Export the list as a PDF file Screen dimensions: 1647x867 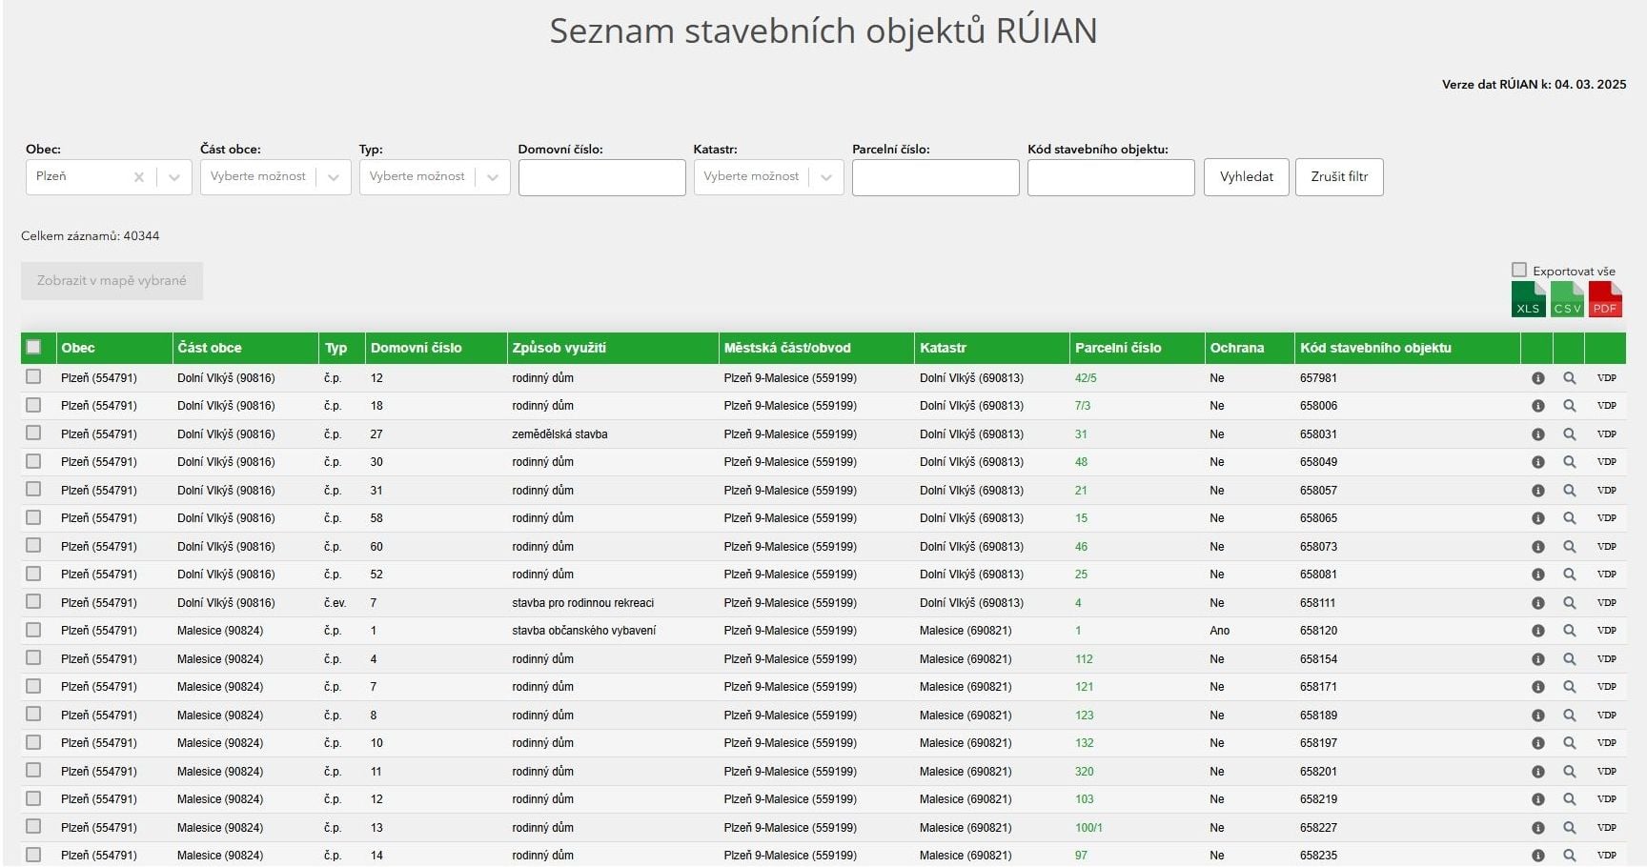click(1605, 299)
